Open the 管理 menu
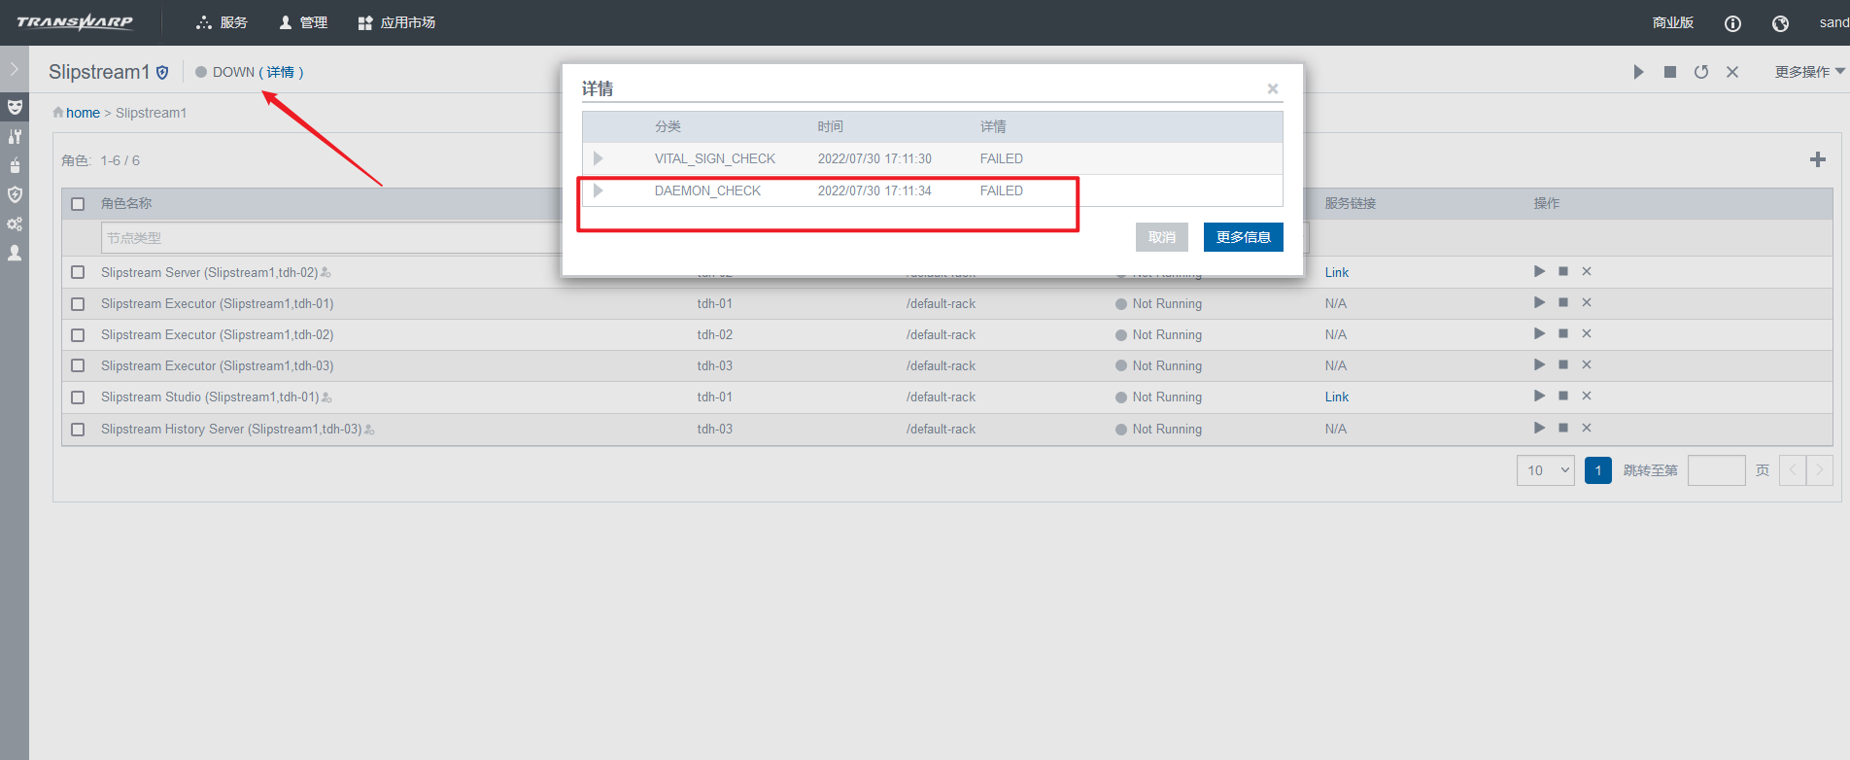The width and height of the screenshot is (1850, 760). click(303, 22)
